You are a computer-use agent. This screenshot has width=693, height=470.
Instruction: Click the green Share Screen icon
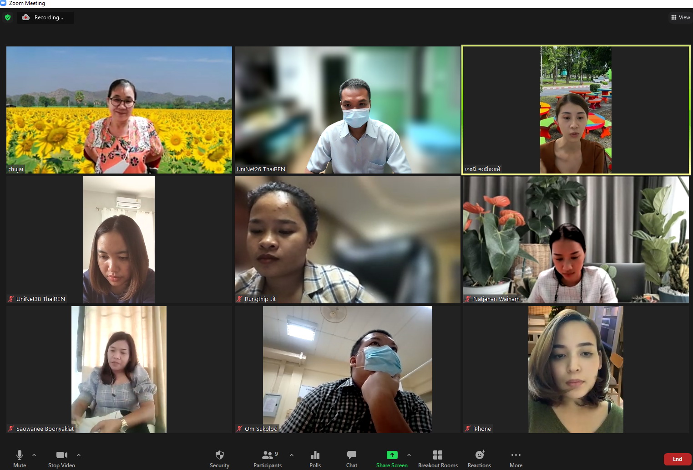tap(392, 455)
